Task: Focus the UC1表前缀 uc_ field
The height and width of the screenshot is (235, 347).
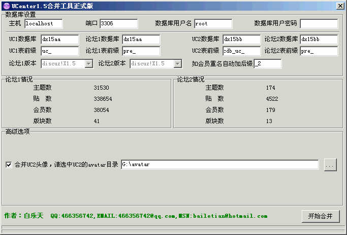Action: coord(60,51)
